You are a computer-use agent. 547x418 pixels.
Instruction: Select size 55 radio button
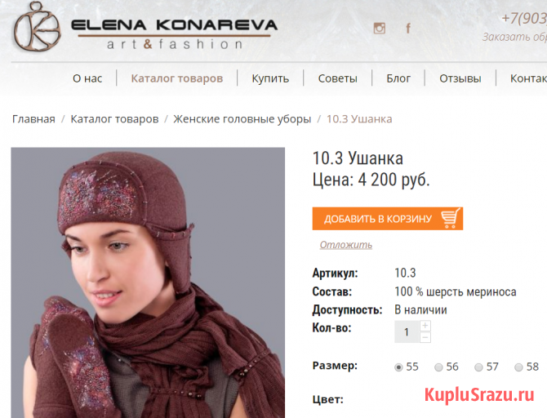398,367
